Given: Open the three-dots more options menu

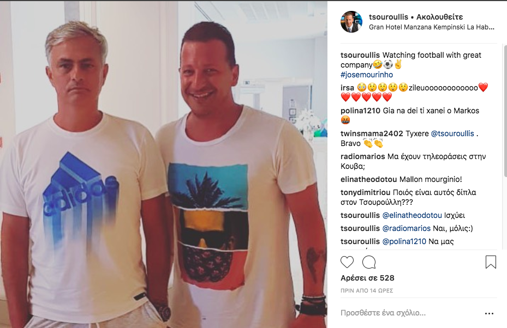Looking at the screenshot, I should (489, 313).
